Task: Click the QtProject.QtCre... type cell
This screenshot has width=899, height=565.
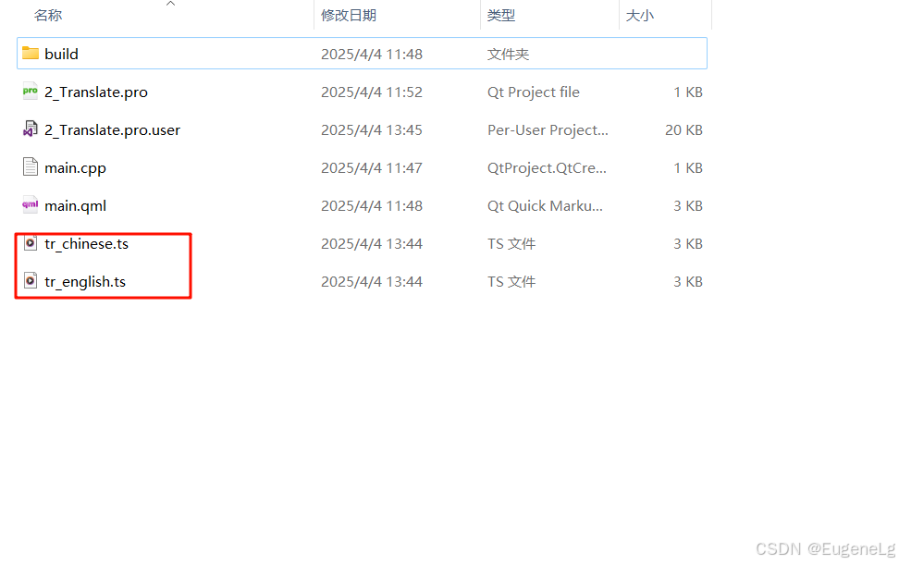Action: click(547, 168)
